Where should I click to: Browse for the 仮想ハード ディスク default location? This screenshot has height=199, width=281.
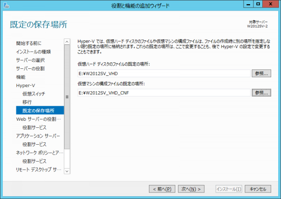pyautogui.click(x=261, y=73)
